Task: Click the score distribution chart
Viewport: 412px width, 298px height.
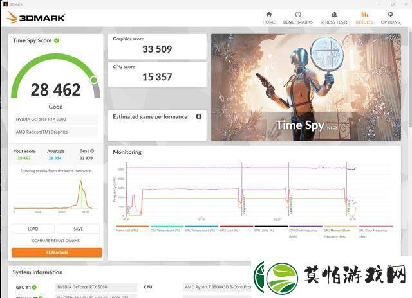Action: (x=56, y=195)
